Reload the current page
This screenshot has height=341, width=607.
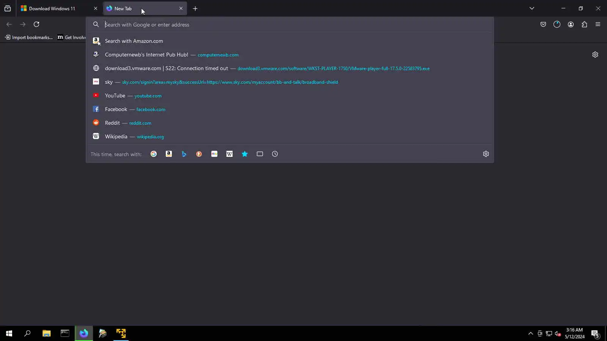[36, 24]
